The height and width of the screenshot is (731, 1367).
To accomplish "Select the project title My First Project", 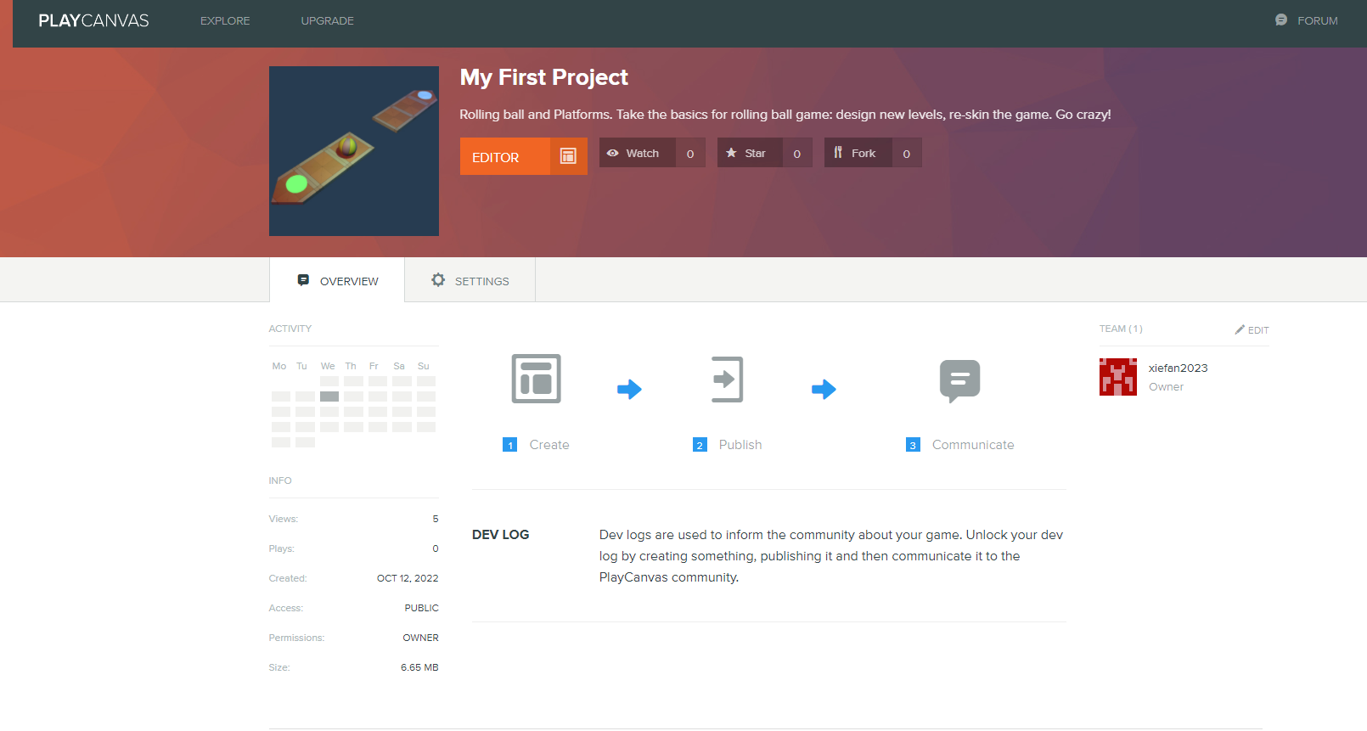I will click(x=544, y=77).
